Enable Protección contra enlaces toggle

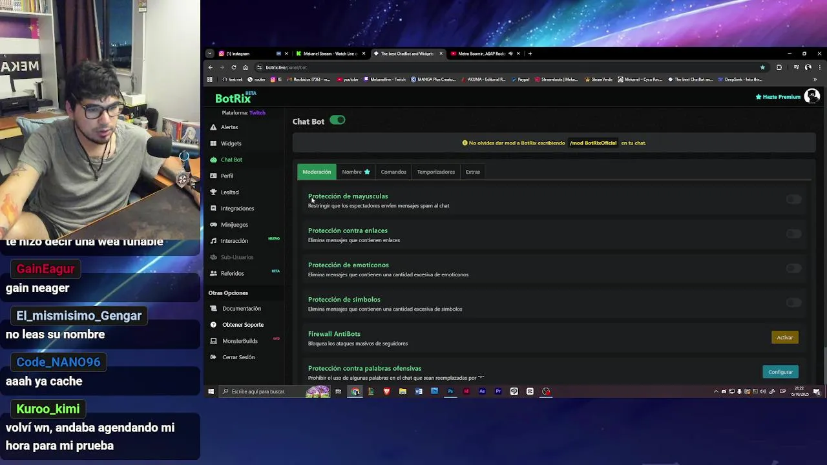[793, 234]
